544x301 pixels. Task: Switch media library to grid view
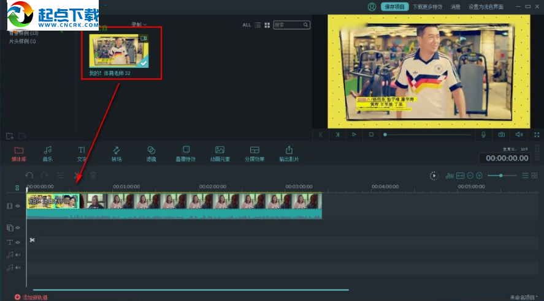tap(267, 25)
